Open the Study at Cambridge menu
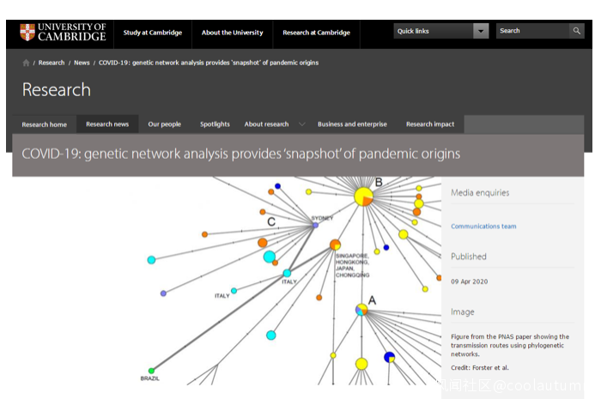The height and width of the screenshot is (405, 601). click(x=152, y=33)
